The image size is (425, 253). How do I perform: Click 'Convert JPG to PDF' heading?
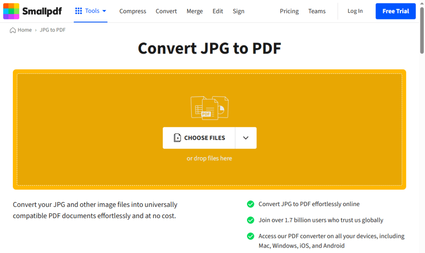click(x=210, y=48)
